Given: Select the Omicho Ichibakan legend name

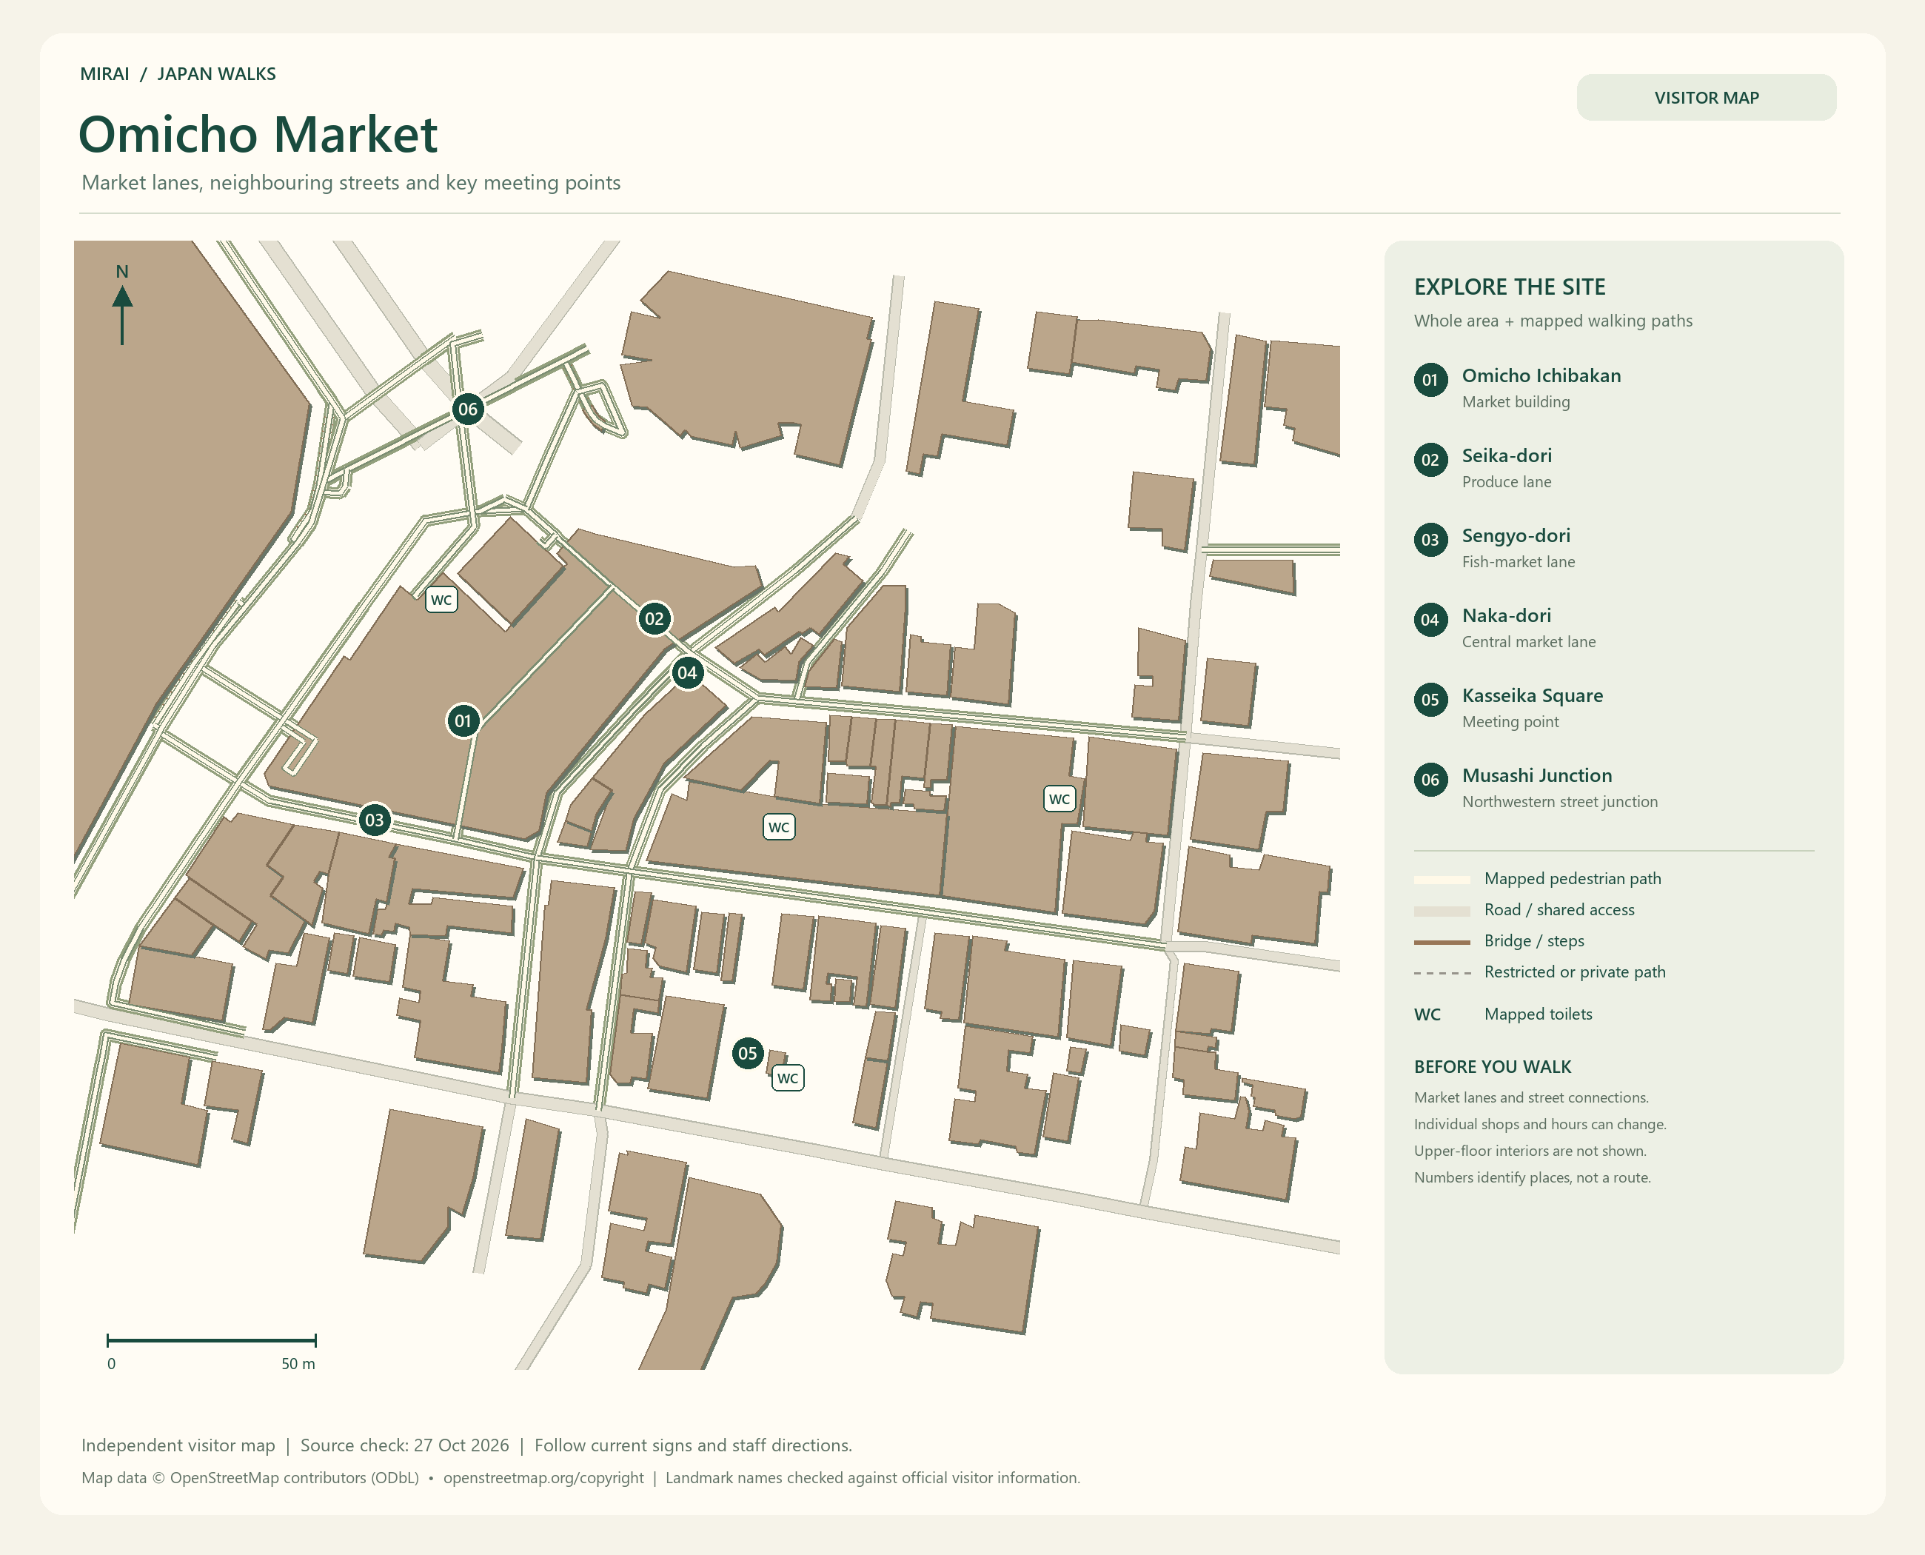Looking at the screenshot, I should click(x=1541, y=376).
